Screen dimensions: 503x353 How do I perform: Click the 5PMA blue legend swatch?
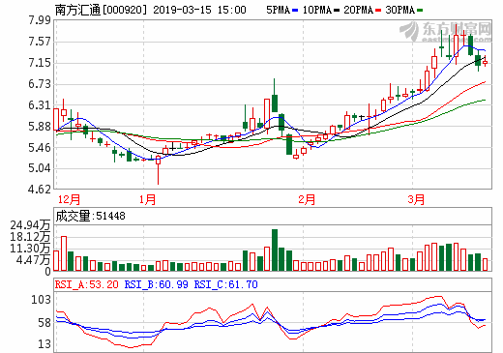pyautogui.click(x=295, y=11)
